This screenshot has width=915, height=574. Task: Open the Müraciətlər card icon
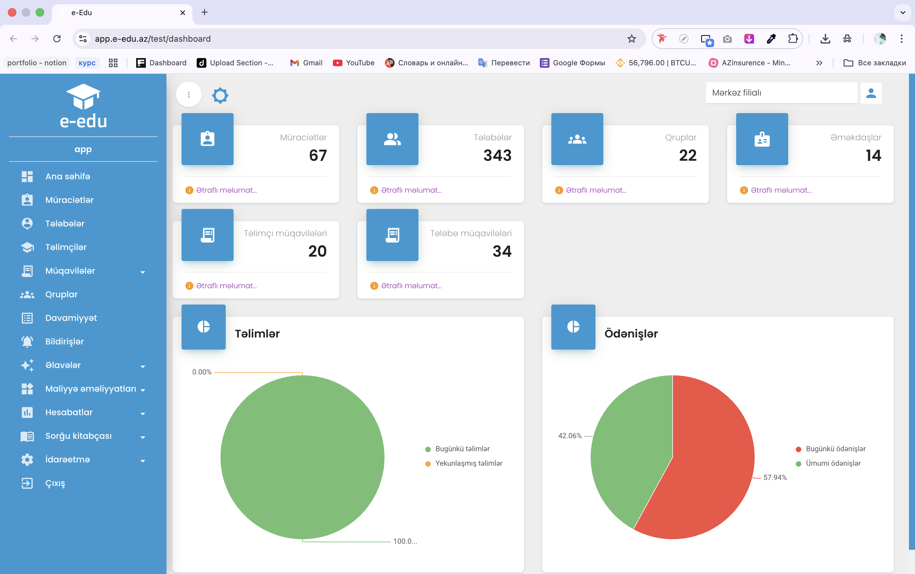pyautogui.click(x=207, y=139)
